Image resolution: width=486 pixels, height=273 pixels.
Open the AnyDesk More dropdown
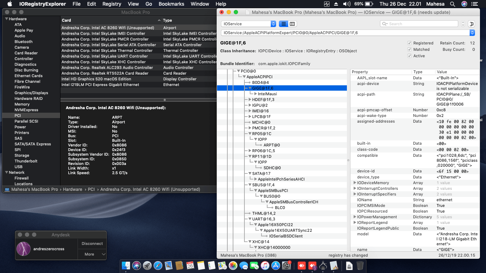coord(92,254)
